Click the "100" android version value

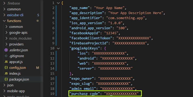[121, 28]
